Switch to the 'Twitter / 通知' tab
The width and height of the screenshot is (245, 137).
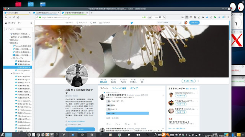(x=17, y=13)
